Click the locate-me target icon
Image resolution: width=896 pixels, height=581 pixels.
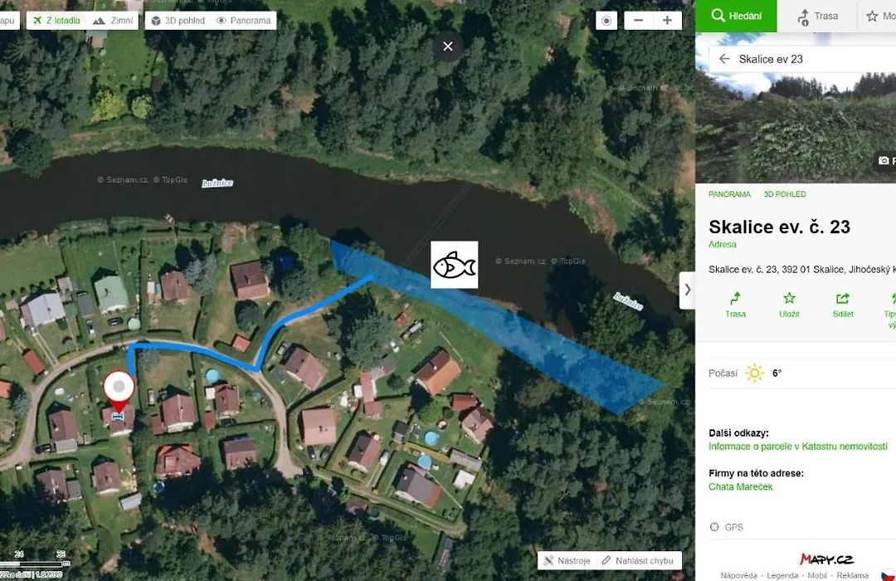606,21
